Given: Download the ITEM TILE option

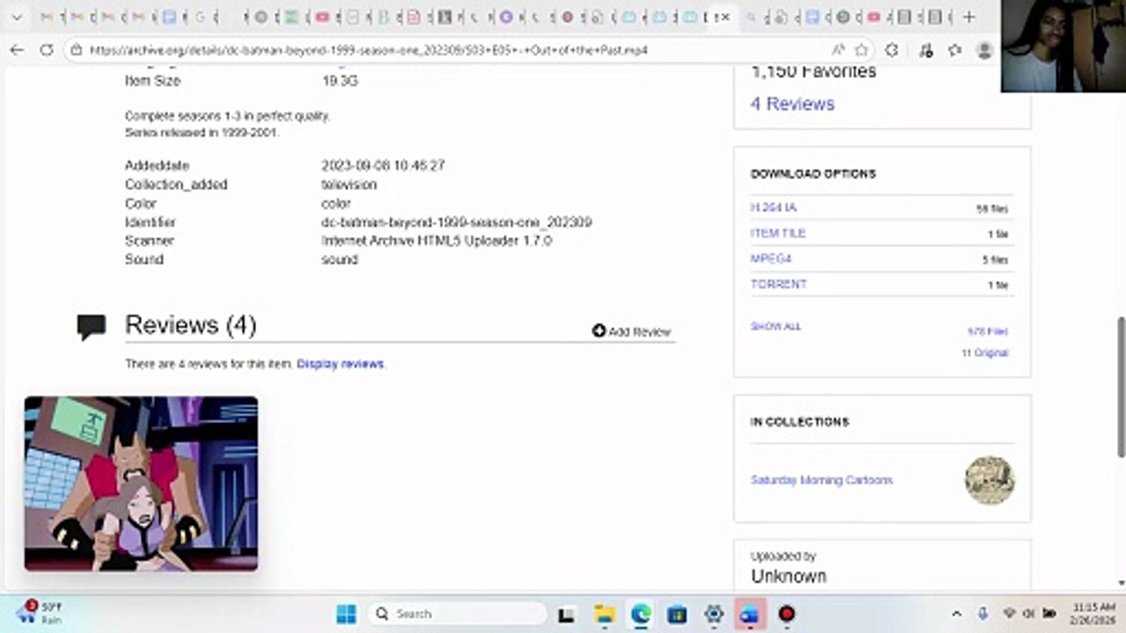Looking at the screenshot, I should click(x=778, y=233).
